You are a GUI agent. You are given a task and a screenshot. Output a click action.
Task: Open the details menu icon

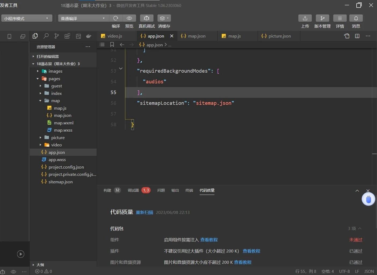[x=340, y=18]
